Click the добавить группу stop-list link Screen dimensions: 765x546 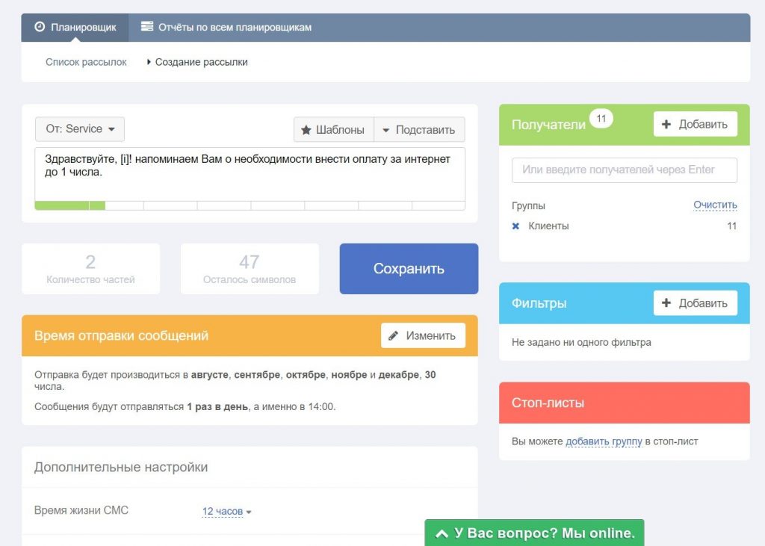(x=604, y=441)
